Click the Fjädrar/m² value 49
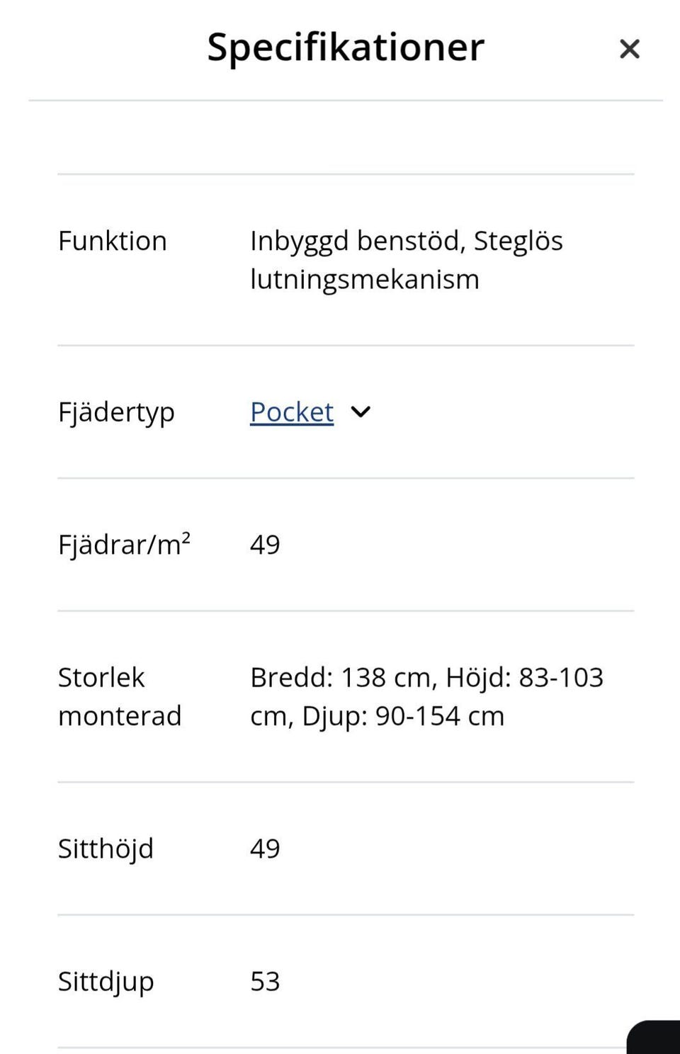 coord(265,545)
